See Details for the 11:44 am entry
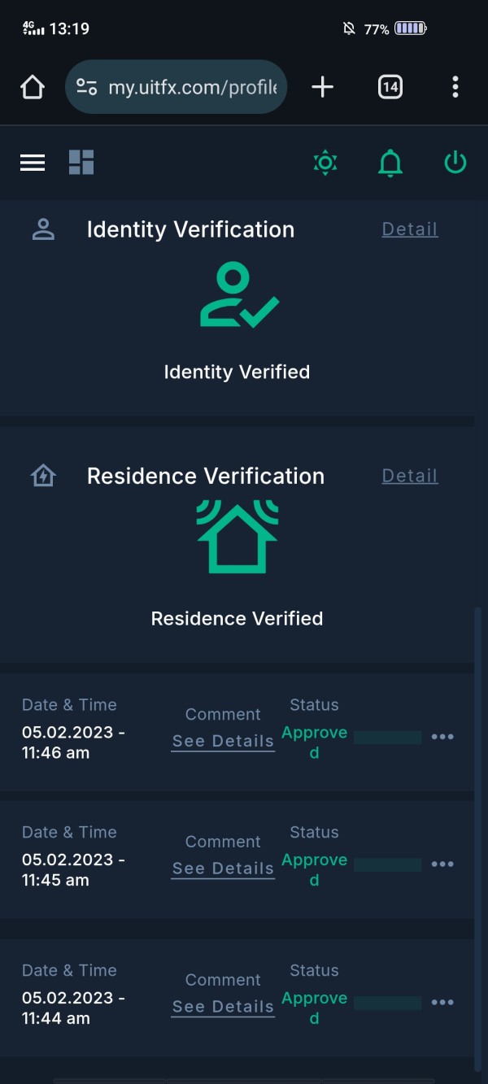This screenshot has height=1084, width=488. pos(223,1007)
